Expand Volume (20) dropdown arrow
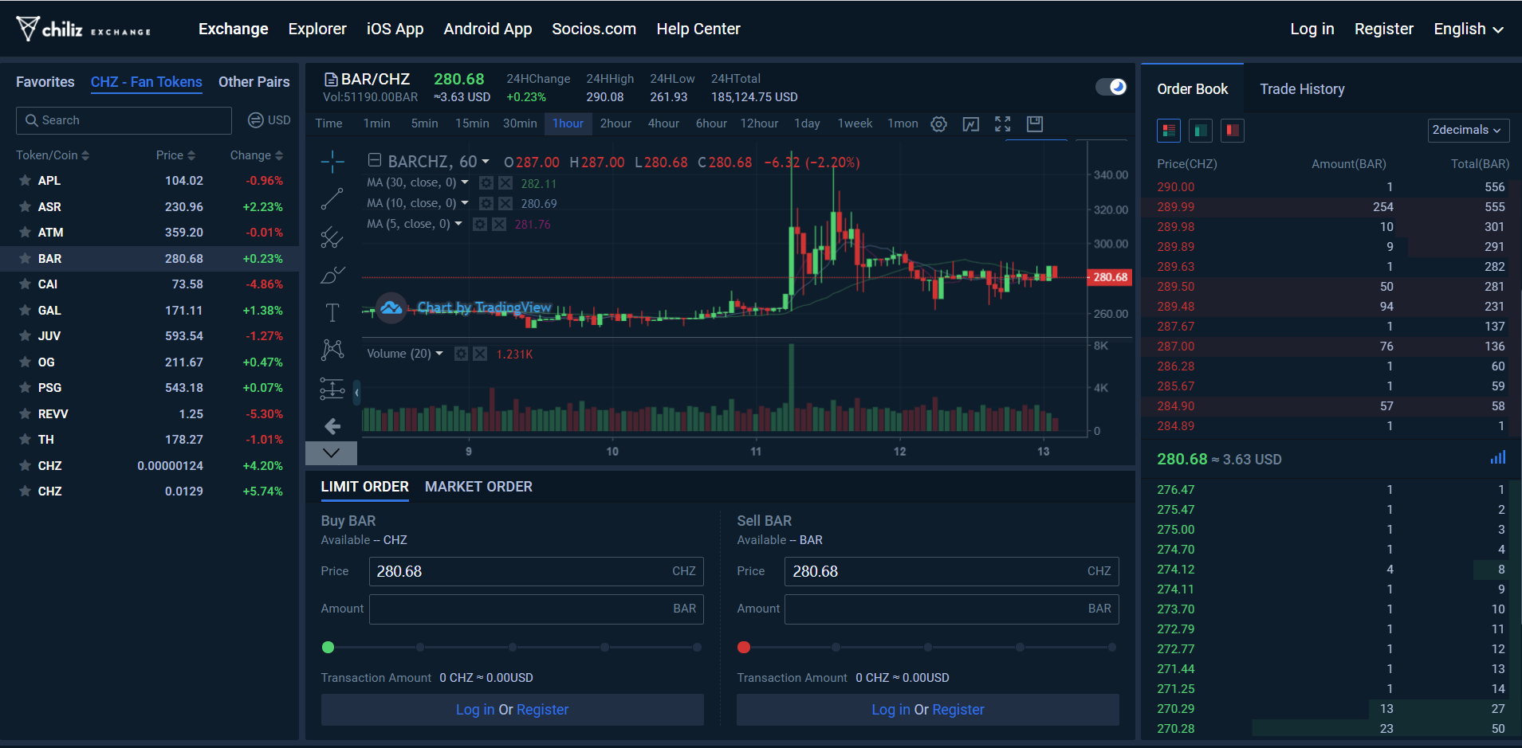The width and height of the screenshot is (1522, 748). click(x=439, y=354)
